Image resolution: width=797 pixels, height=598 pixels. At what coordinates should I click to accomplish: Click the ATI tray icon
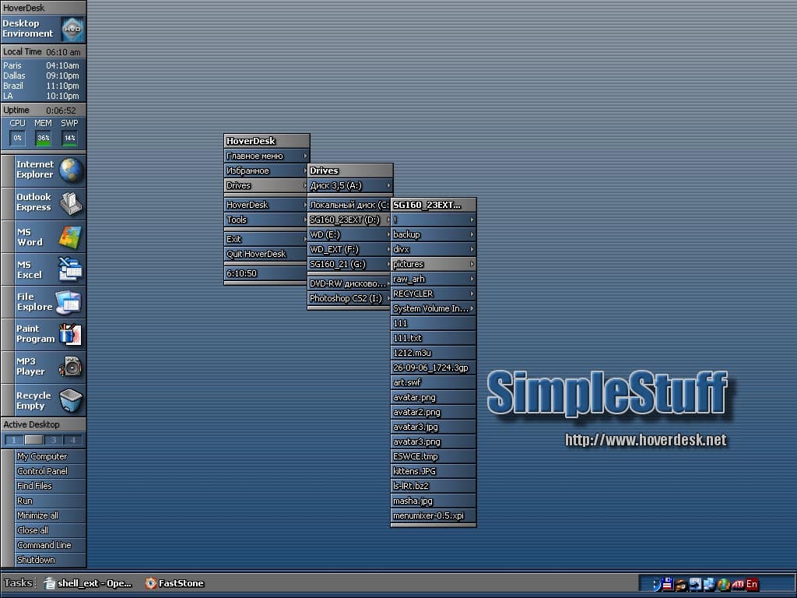pos(738,584)
